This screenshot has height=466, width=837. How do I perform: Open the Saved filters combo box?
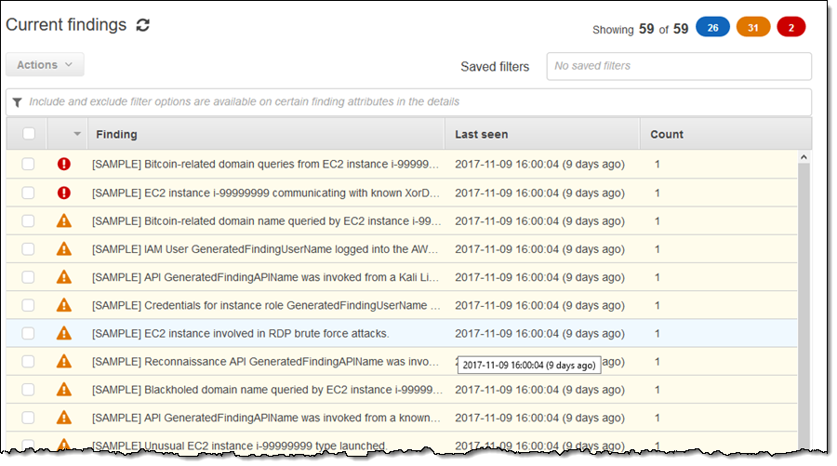pos(678,66)
